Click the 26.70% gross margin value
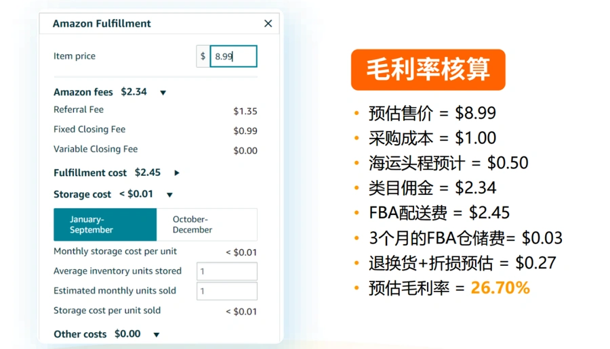610x349 pixels. (x=500, y=288)
